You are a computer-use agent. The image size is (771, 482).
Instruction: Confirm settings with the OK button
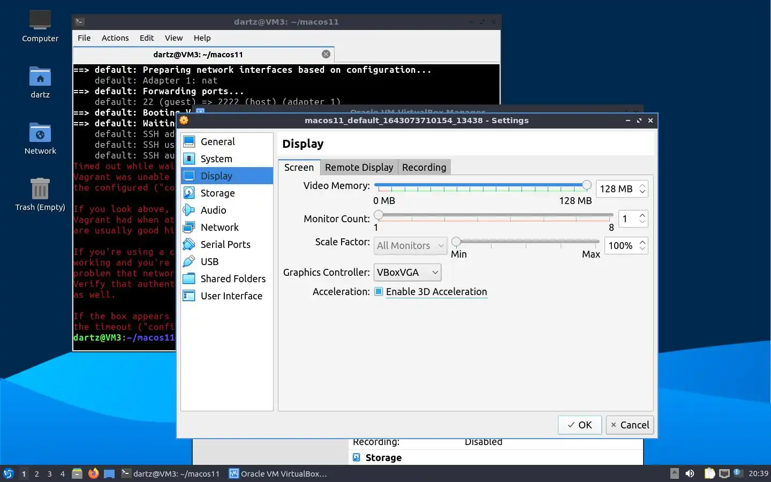pyautogui.click(x=580, y=425)
